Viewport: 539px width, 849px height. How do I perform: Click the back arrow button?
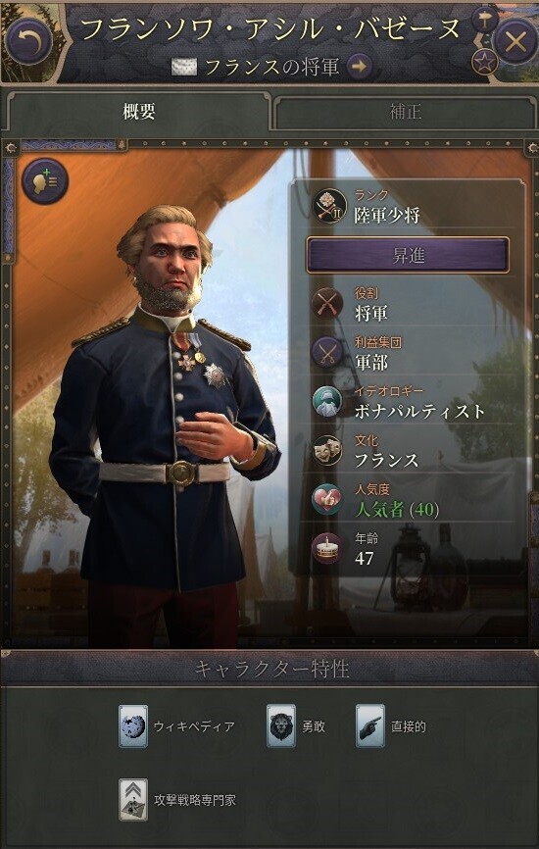click(28, 42)
